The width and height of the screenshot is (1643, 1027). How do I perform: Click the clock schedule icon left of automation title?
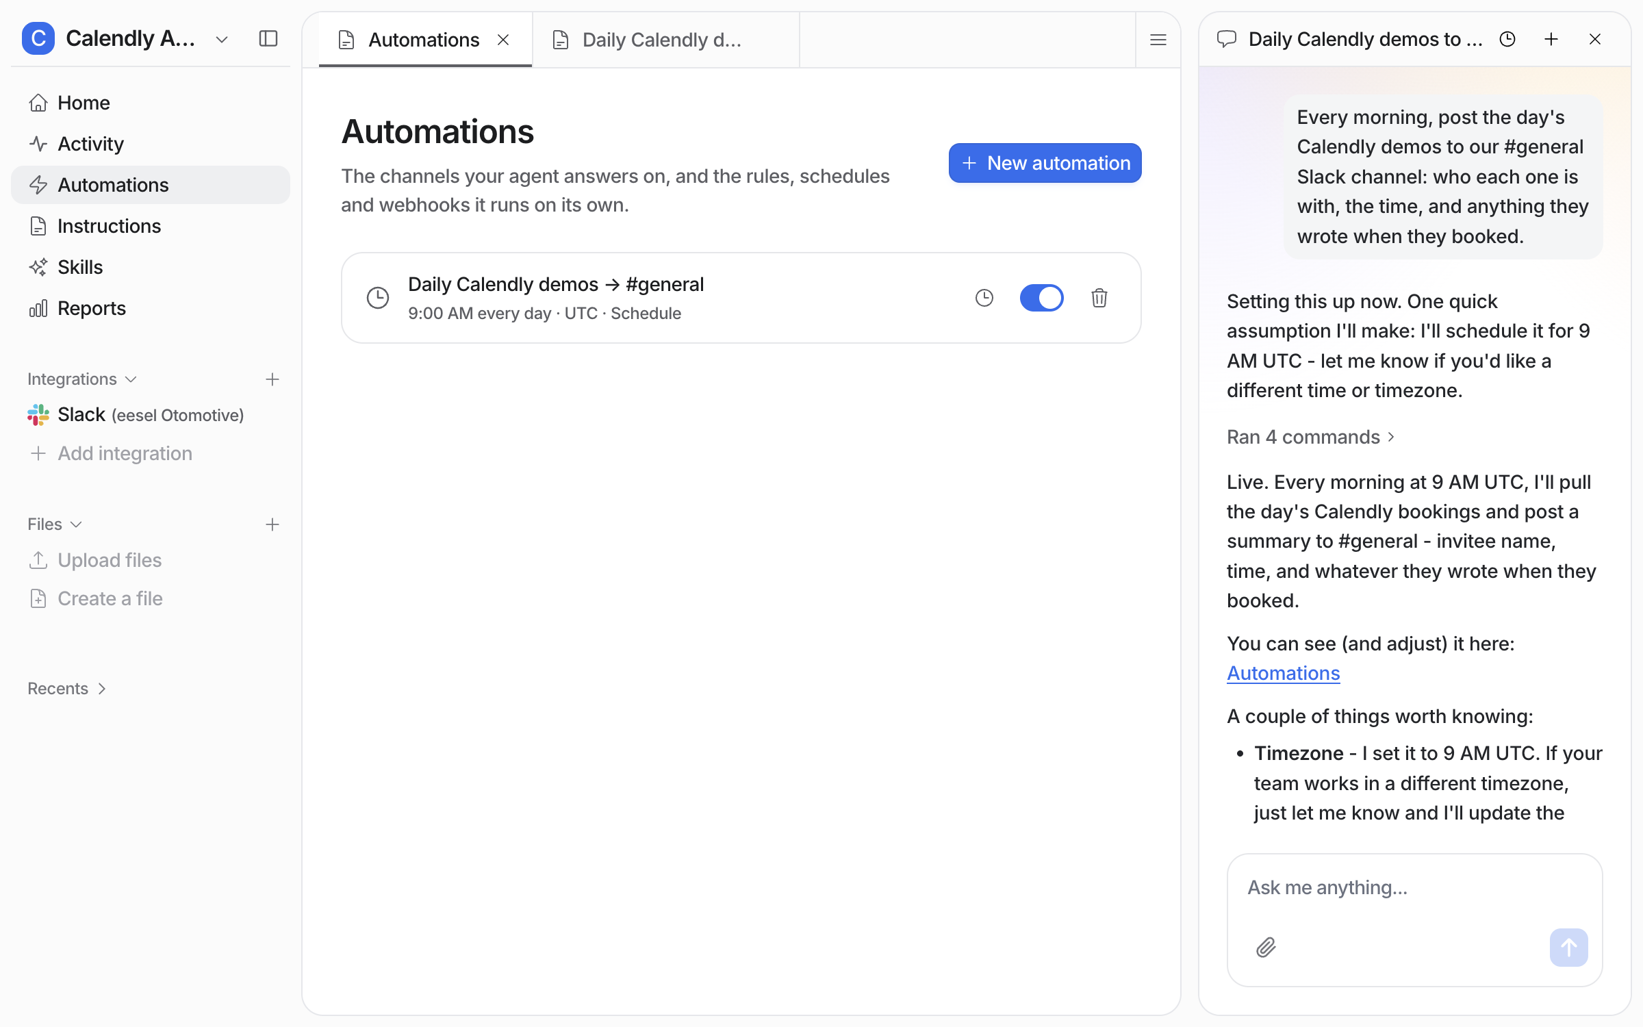[x=378, y=298]
